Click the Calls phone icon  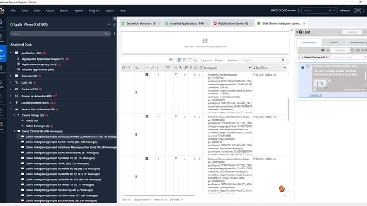click(17, 82)
